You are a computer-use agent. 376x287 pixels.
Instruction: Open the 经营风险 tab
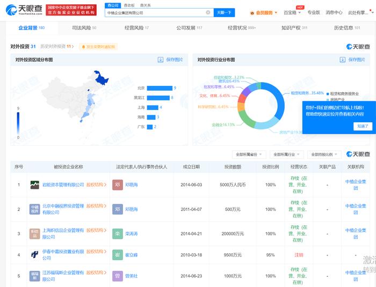[x=136, y=28]
